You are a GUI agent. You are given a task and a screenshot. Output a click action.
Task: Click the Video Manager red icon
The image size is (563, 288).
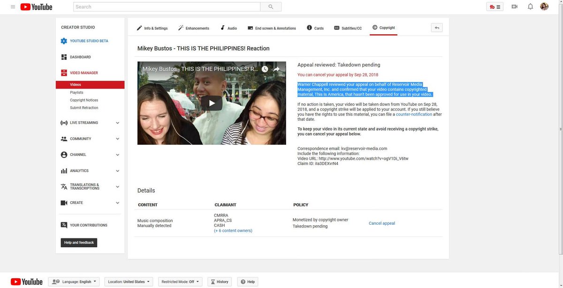coord(64,73)
